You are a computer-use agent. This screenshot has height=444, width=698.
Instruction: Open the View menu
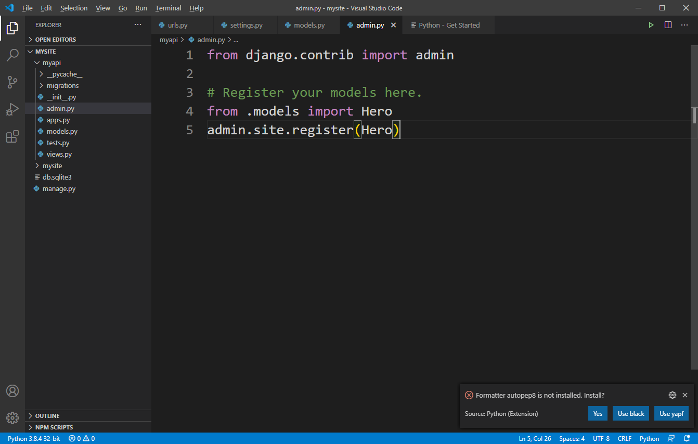pyautogui.click(x=103, y=8)
